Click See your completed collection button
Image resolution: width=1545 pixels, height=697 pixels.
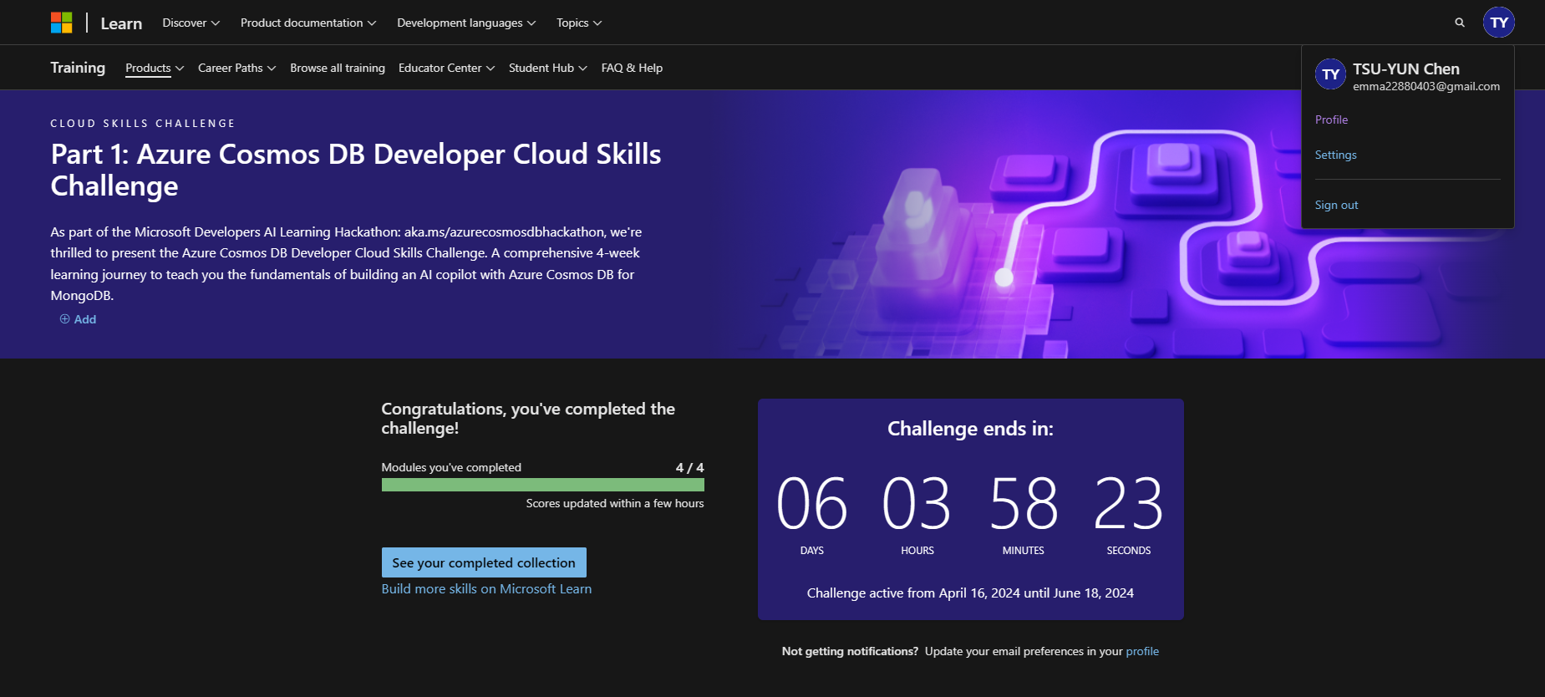point(484,562)
